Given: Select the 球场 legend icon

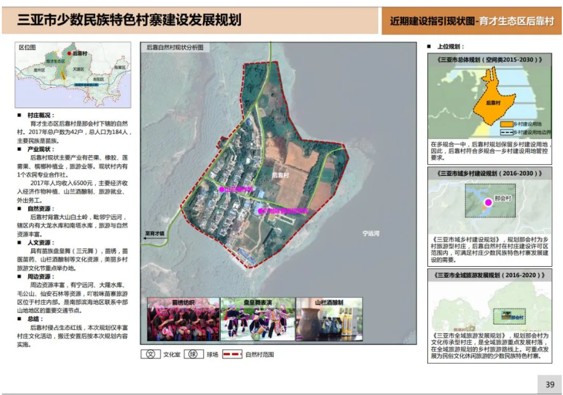Looking at the screenshot, I should pyautogui.click(x=193, y=355).
